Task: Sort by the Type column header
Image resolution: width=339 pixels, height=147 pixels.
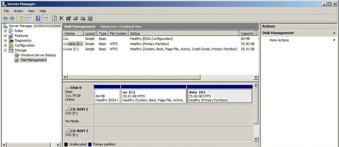Action: 102,33
